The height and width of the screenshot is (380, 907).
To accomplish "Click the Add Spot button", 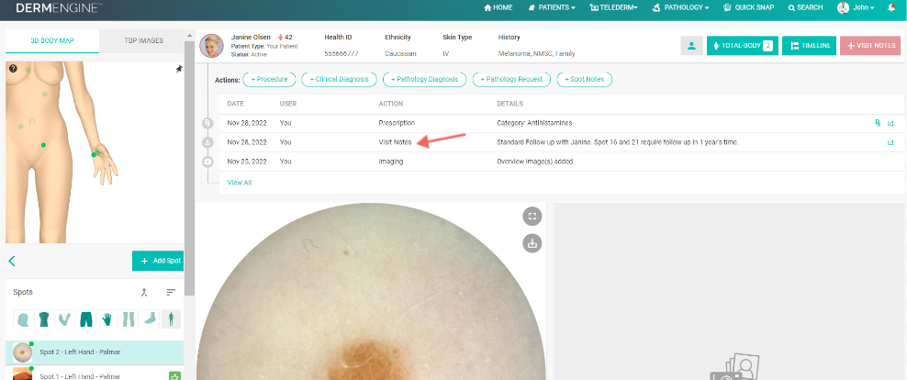I will coord(158,261).
